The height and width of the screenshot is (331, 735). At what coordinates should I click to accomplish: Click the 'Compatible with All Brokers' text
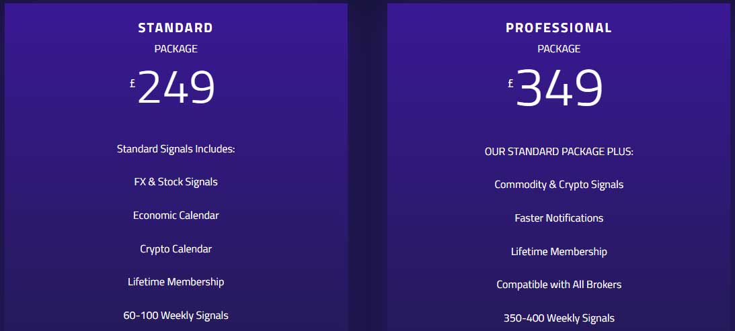pos(559,285)
